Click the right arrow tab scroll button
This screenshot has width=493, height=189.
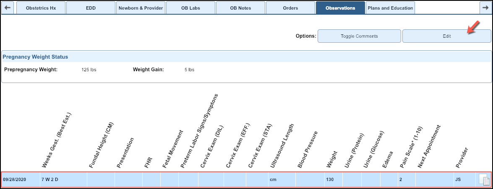click(x=485, y=8)
